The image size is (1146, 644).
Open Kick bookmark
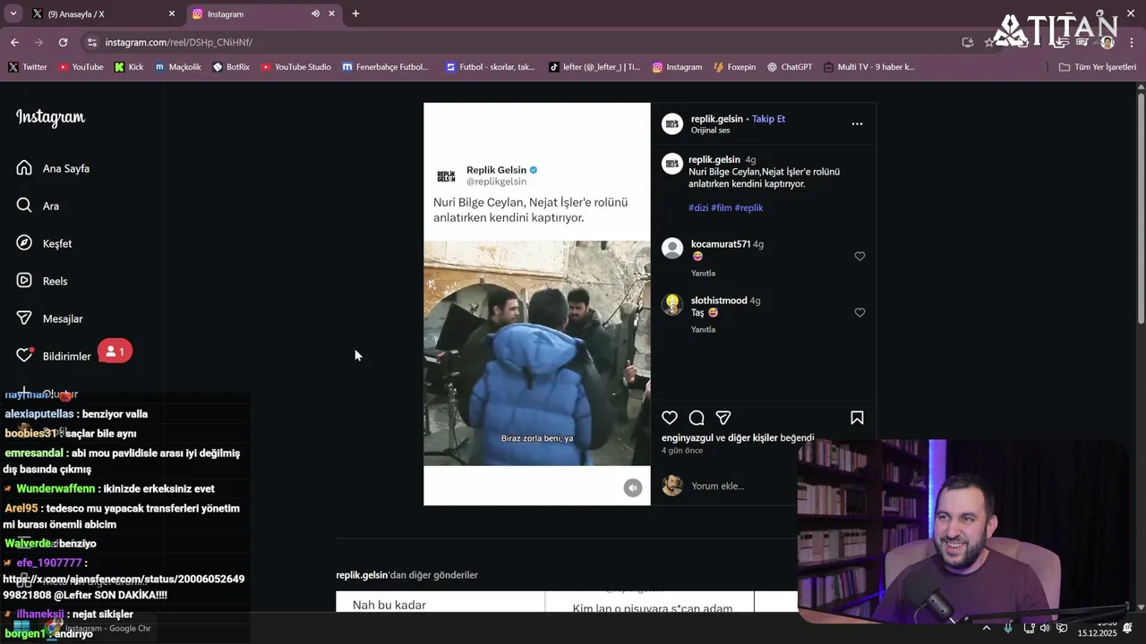pyautogui.click(x=129, y=67)
